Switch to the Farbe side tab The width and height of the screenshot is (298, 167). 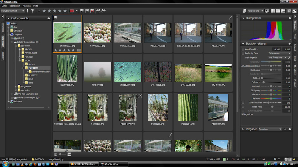[x=295, y=36]
